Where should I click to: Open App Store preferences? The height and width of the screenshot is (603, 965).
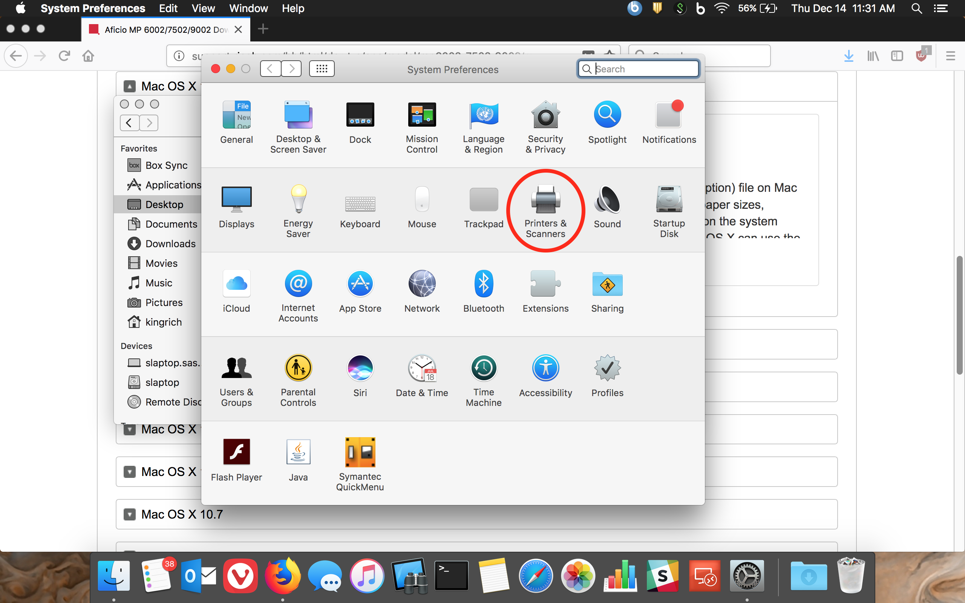(x=360, y=292)
